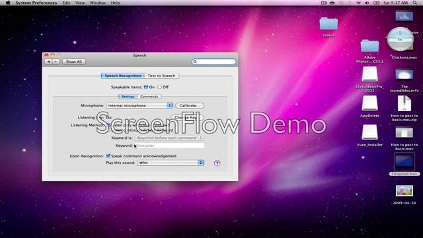
Task: Click the Show All button
Action: point(74,61)
